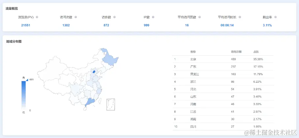299x138 pixels.
Task: Select the 浙江 table row
Action: [x=223, y=82]
